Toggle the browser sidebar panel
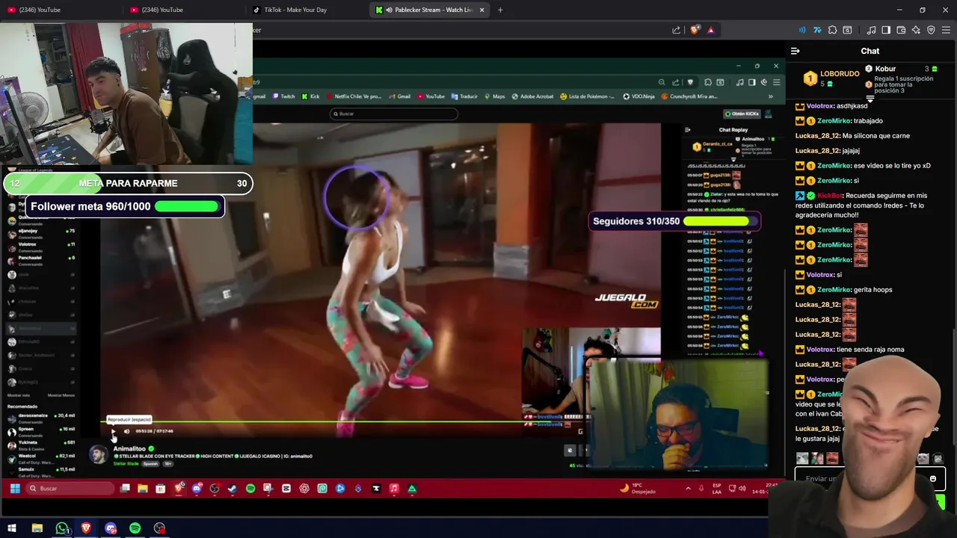 pos(886,30)
